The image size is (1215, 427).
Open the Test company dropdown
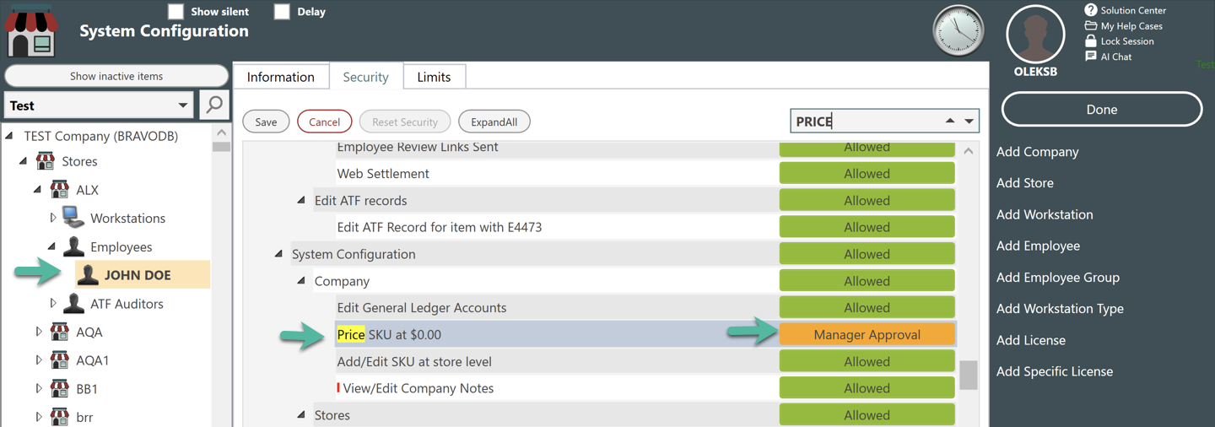(99, 105)
